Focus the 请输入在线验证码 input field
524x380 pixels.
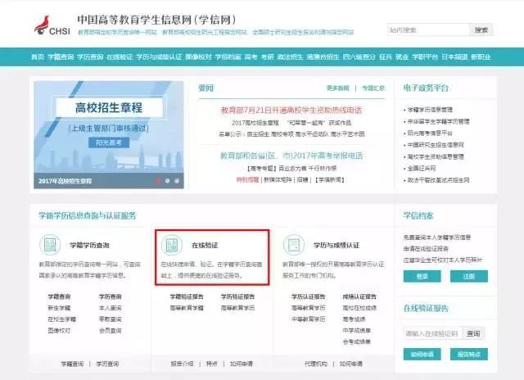point(433,333)
